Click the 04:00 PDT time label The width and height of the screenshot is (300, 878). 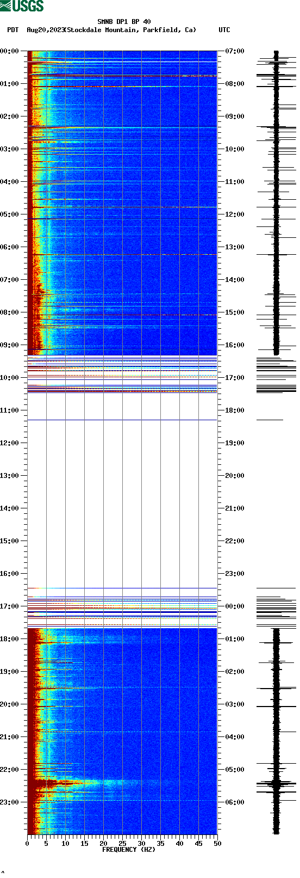coord(9,182)
